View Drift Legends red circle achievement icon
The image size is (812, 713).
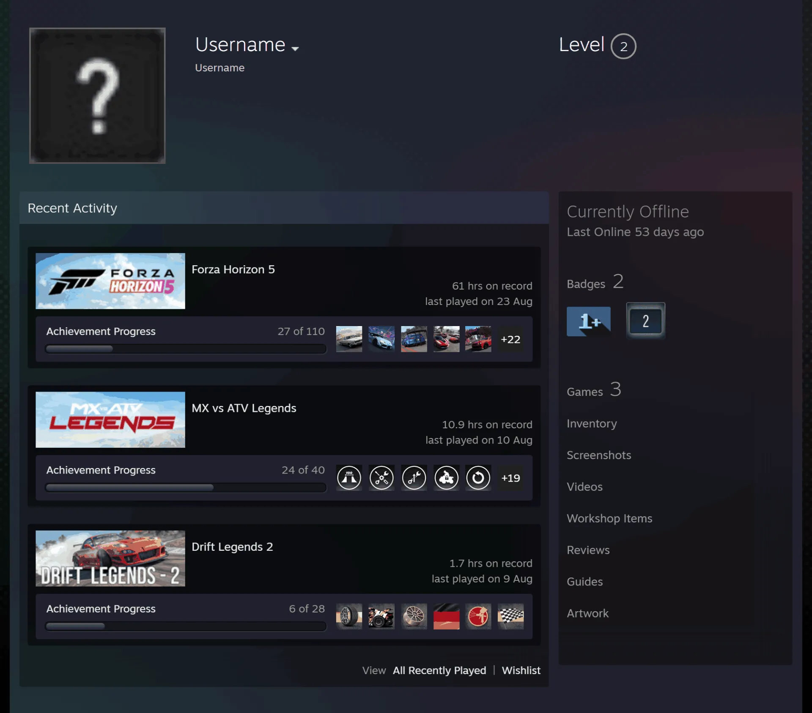[x=478, y=616]
